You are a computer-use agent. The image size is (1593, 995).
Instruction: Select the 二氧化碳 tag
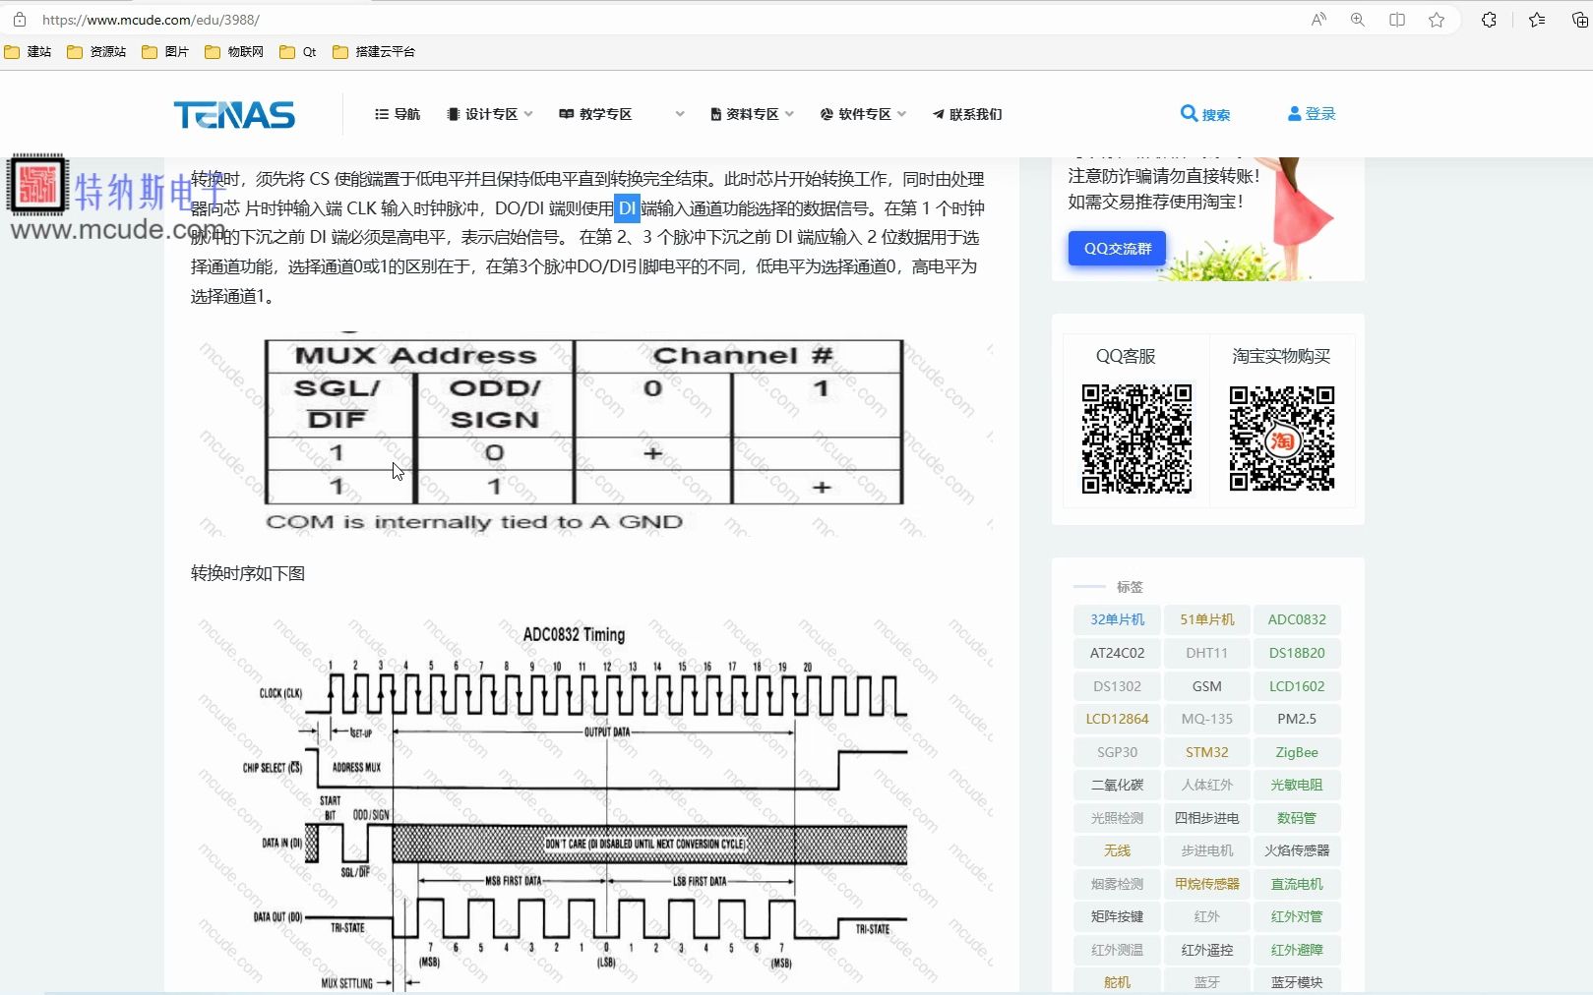click(x=1117, y=785)
